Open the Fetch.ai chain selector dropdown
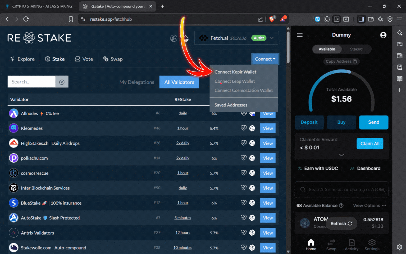 tap(272, 38)
